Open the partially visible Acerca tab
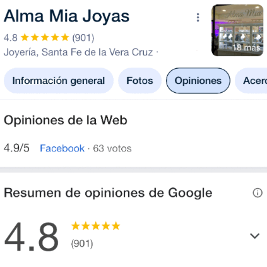Screen dimensions: 267x267 251,81
